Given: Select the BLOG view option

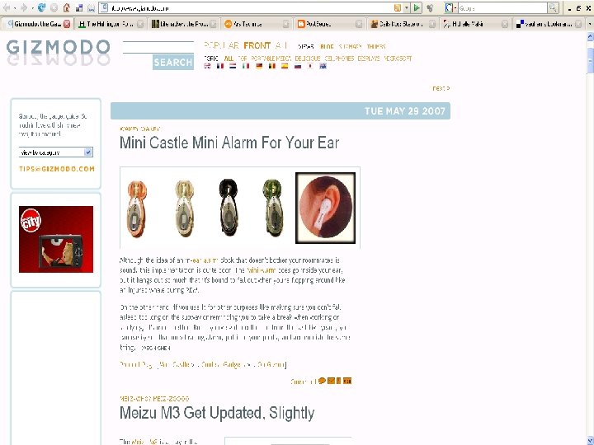Looking at the screenshot, I should pyautogui.click(x=327, y=46).
